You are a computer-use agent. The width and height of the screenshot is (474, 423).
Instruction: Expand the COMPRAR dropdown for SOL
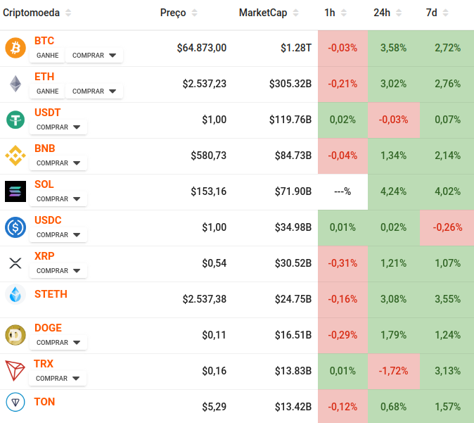(58, 199)
